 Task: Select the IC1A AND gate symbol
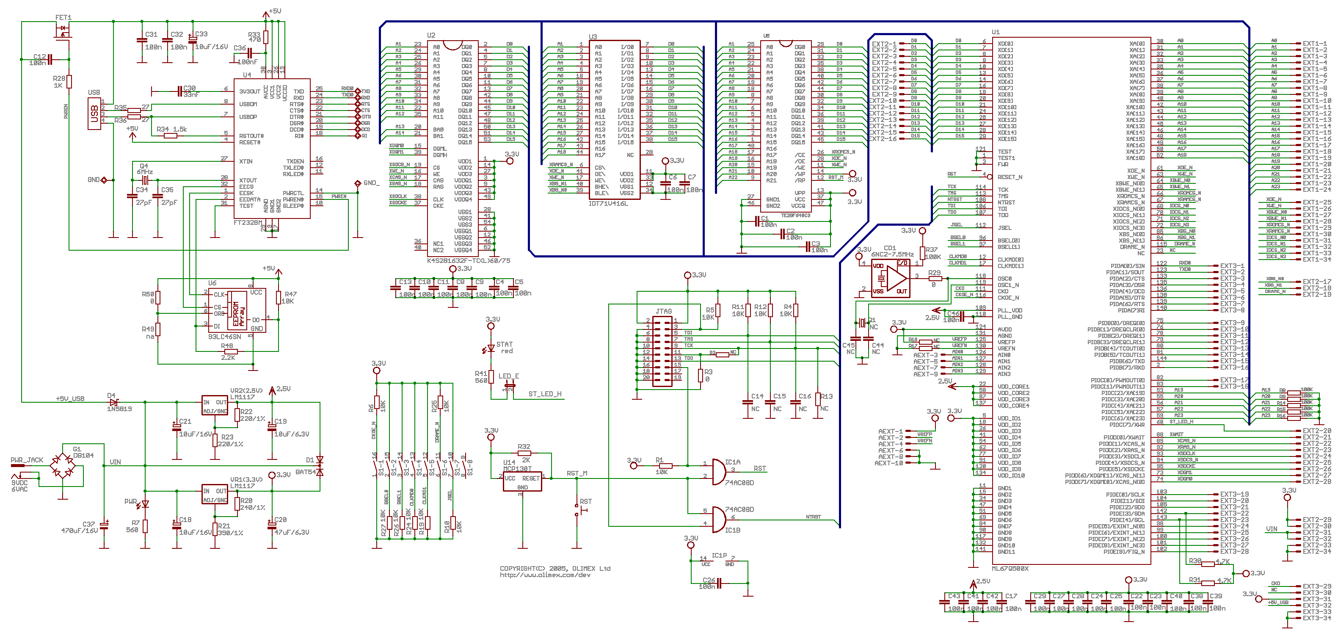[x=720, y=471]
